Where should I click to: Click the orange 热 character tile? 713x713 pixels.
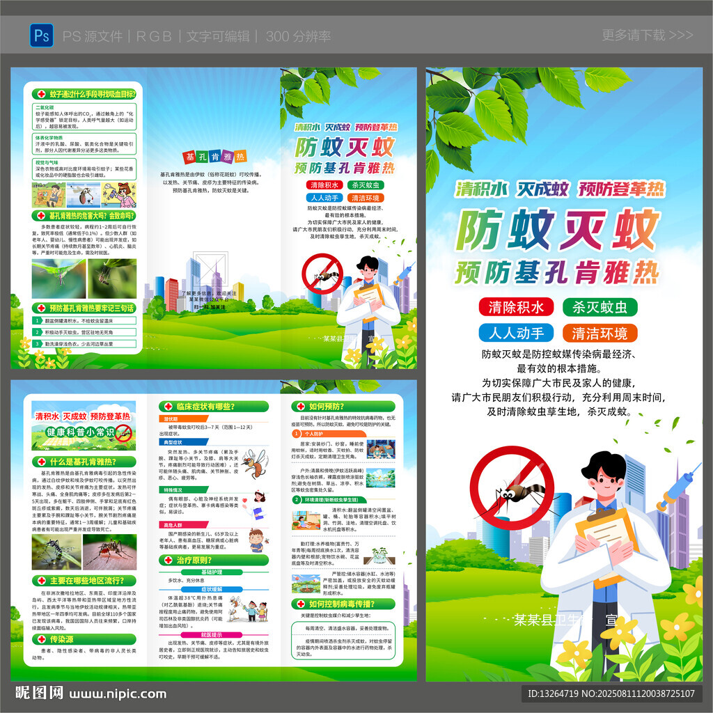tap(240, 157)
